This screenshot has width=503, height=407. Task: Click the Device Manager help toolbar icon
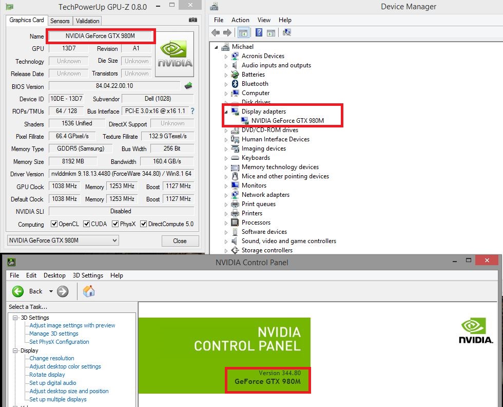(259, 32)
